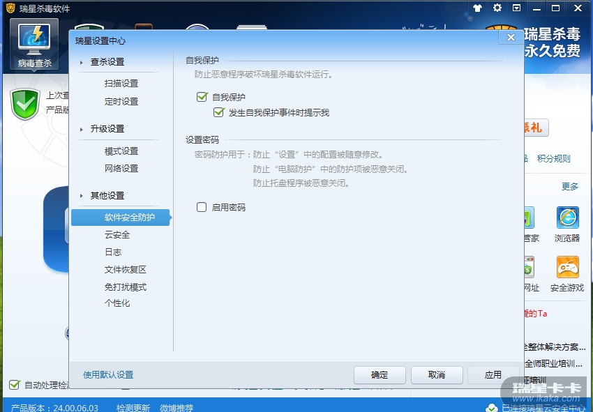Viewport: 593px width, 412px height.
Task: Click the 取消 button
Action: [437, 375]
